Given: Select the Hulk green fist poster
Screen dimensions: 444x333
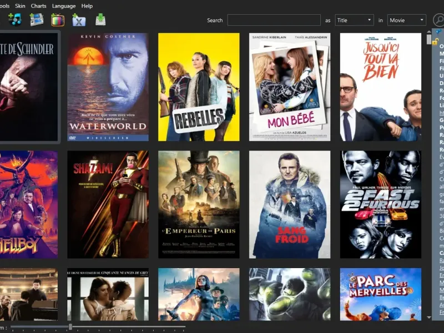Looking at the screenshot, I should click(x=290, y=295).
